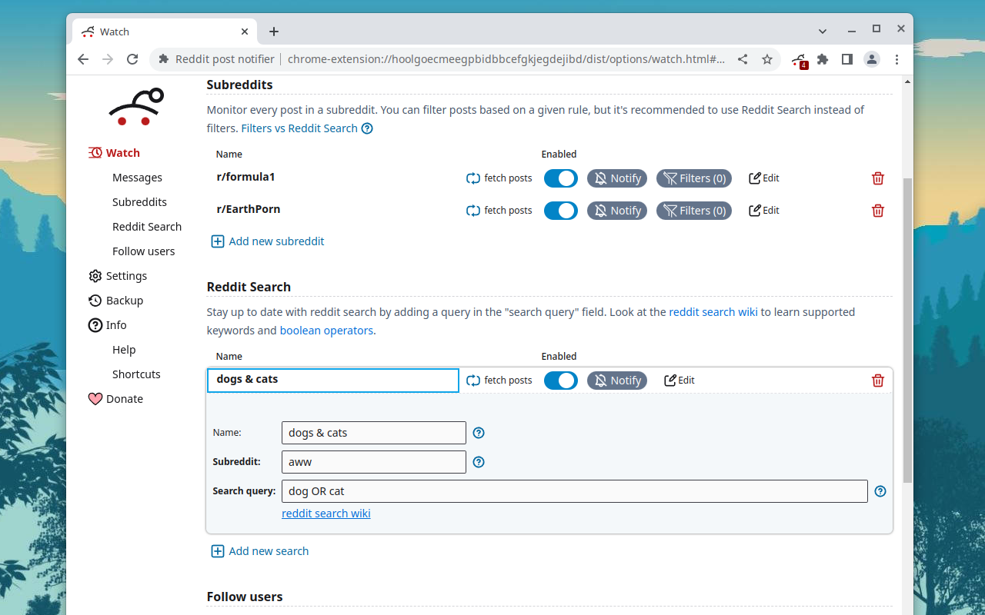Screen dimensions: 985x615
Task: Select the Watch browser tab
Action: click(x=165, y=32)
